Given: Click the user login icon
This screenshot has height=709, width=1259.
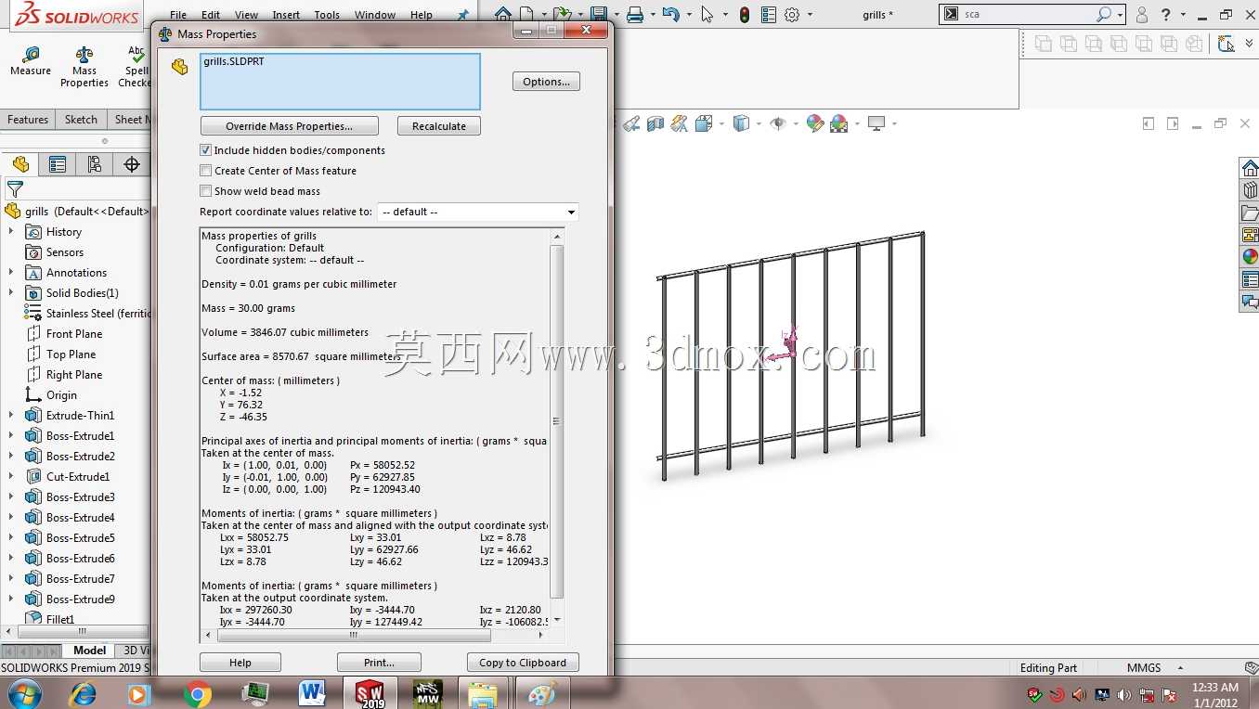Looking at the screenshot, I should click(1142, 15).
